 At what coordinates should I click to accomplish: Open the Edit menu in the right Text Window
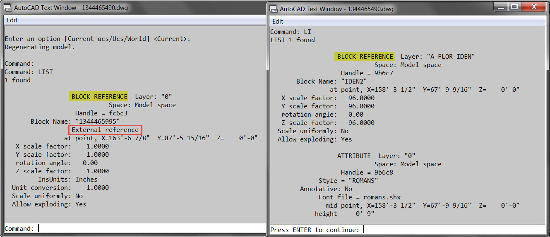click(278, 22)
